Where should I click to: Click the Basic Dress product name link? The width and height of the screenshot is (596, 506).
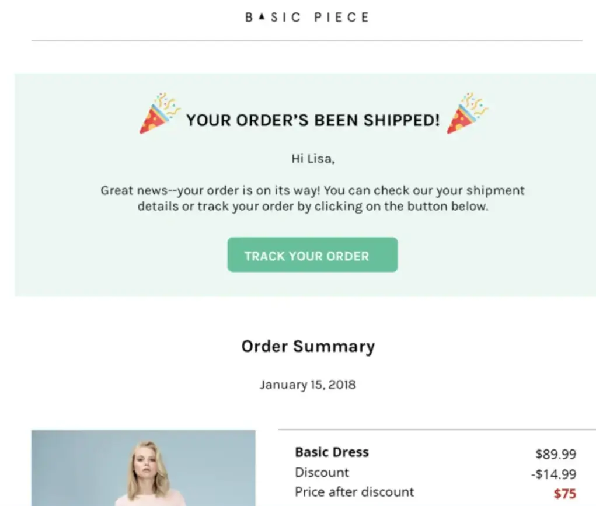coord(332,452)
